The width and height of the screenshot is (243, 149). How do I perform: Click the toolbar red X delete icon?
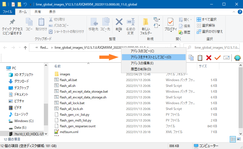(x=209, y=58)
